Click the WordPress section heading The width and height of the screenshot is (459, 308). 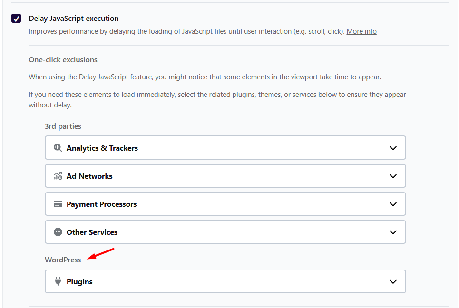click(63, 260)
